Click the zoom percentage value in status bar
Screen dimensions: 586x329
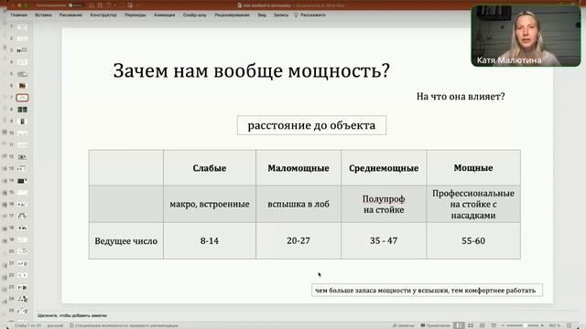point(555,325)
